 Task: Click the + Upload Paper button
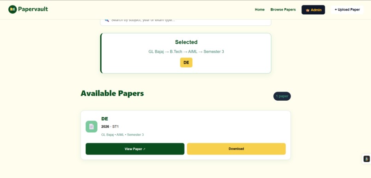coord(347,10)
